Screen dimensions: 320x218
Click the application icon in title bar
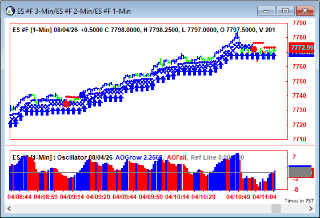pyautogui.click(x=10, y=11)
